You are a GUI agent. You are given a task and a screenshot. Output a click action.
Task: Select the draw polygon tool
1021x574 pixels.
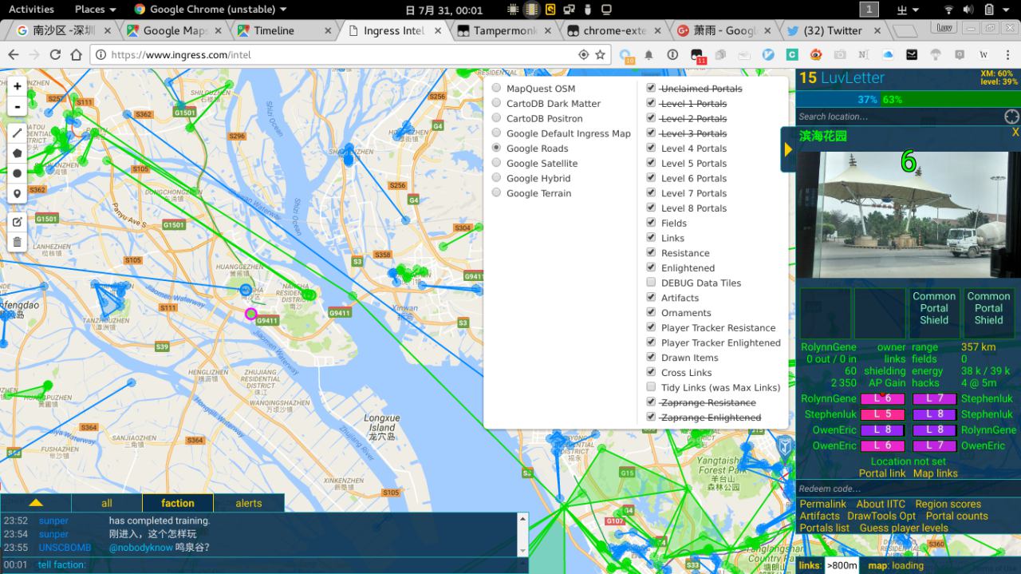[17, 153]
